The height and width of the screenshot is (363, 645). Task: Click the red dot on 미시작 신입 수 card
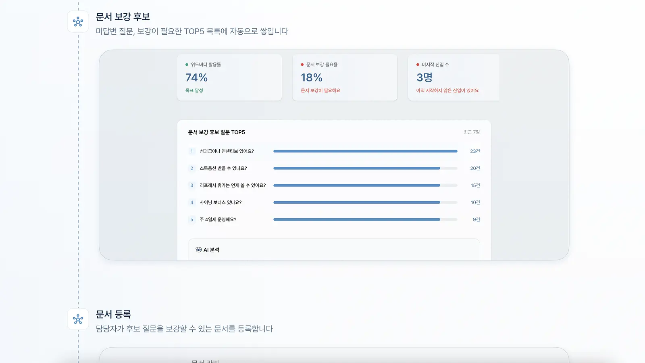(x=418, y=65)
